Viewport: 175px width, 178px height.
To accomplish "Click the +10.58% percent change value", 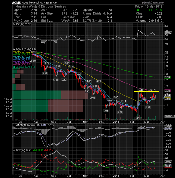I will pos(155,10).
